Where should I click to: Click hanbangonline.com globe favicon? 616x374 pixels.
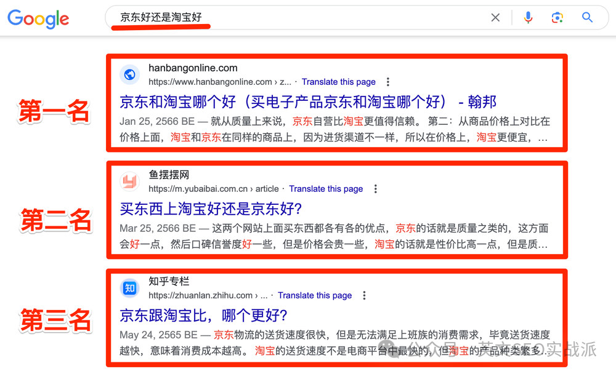click(x=129, y=74)
